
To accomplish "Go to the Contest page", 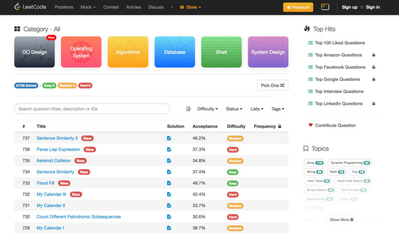I will 111,7.
